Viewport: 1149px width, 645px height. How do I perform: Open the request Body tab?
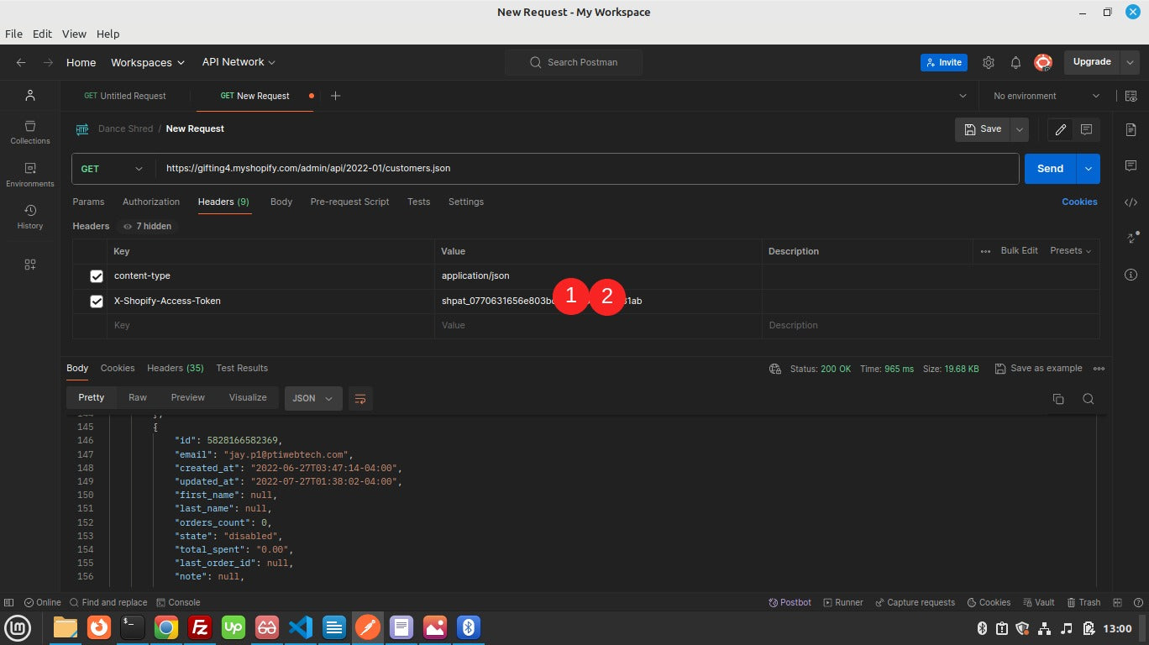281,202
